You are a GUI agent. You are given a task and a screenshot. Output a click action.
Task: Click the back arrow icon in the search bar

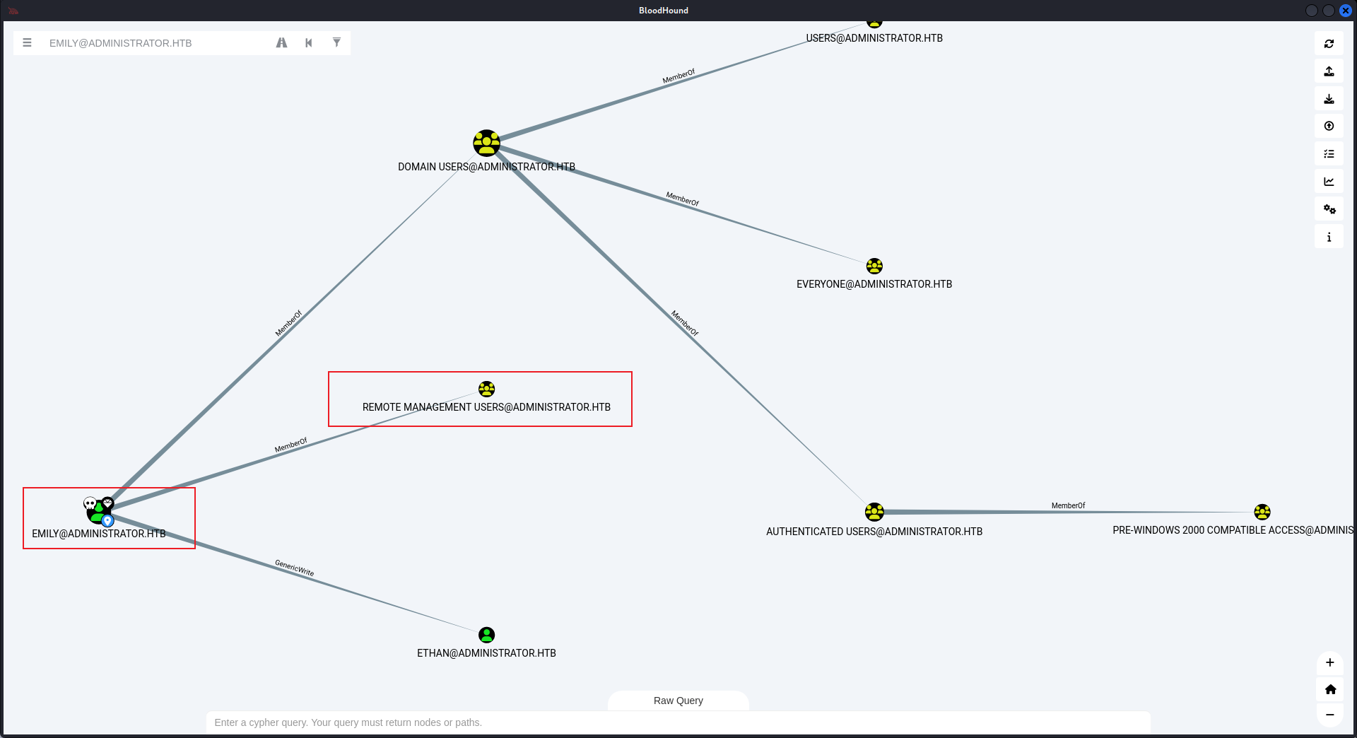coord(309,42)
